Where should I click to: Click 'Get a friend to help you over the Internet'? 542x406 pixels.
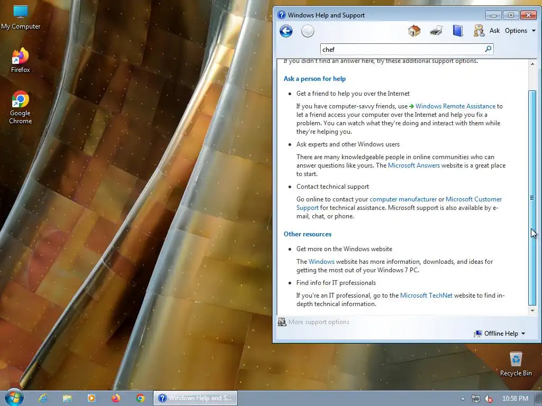(353, 94)
